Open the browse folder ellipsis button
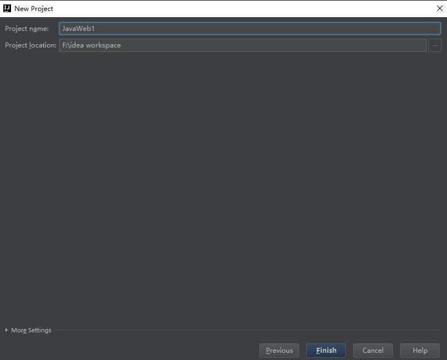 tap(434, 45)
